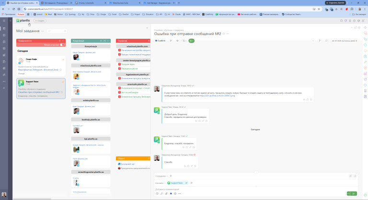Open the analytics chart icon in left sidebar
This screenshot has height=200, width=368.
tap(4, 55)
